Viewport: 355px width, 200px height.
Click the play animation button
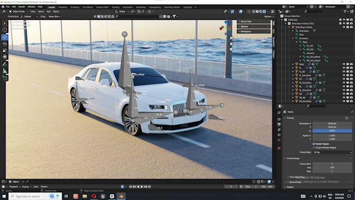tap(142, 186)
